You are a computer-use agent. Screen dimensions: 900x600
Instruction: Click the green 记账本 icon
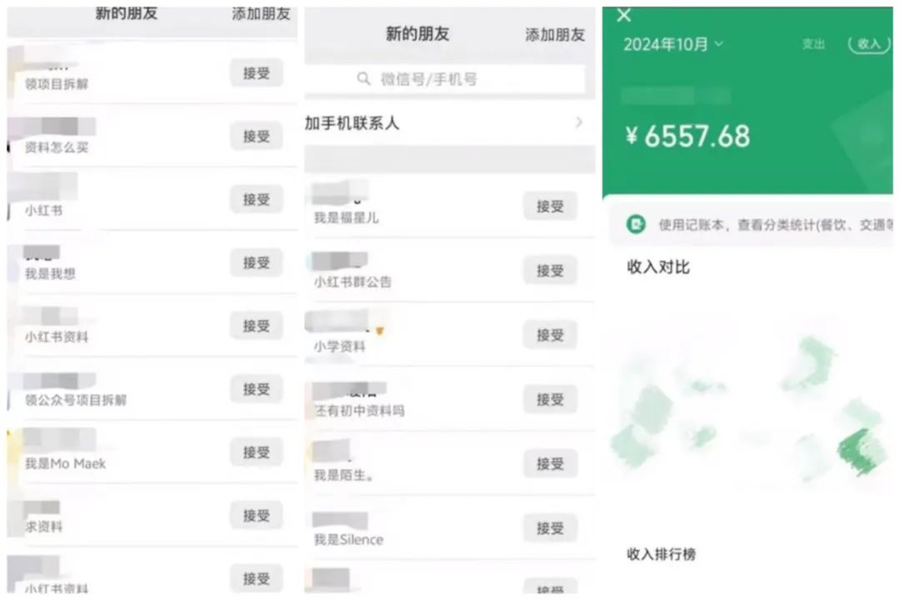(636, 224)
